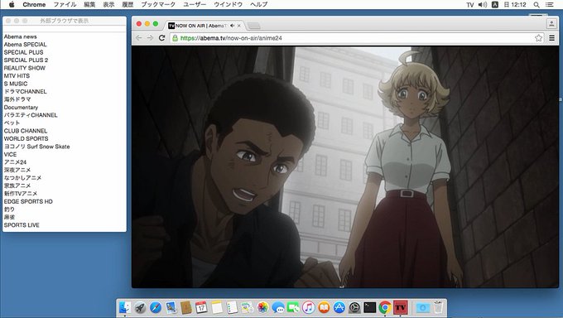Viewport: 563px width, 318px height.
Task: Open the ファイル menu
Action: click(65, 5)
